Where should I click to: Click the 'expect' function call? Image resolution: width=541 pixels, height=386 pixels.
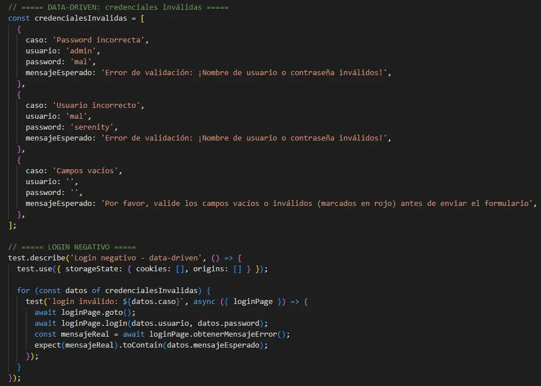click(x=48, y=345)
